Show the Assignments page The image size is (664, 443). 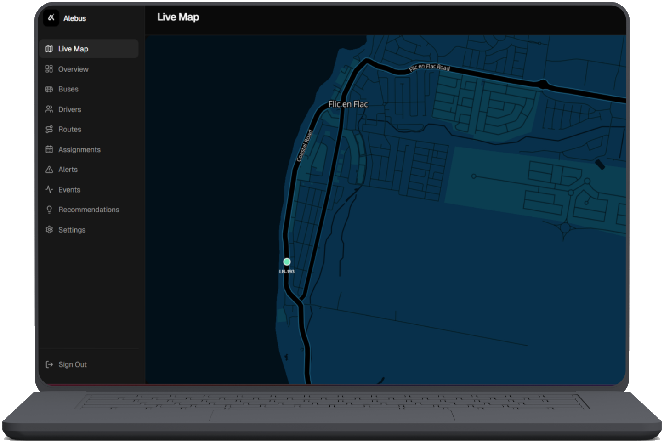[89, 149]
